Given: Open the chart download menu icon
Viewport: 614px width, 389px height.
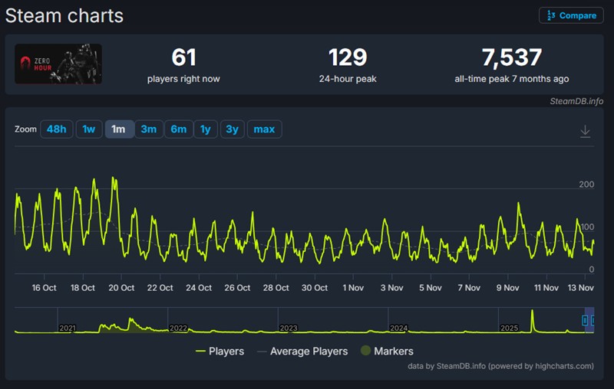Looking at the screenshot, I should pyautogui.click(x=585, y=132).
